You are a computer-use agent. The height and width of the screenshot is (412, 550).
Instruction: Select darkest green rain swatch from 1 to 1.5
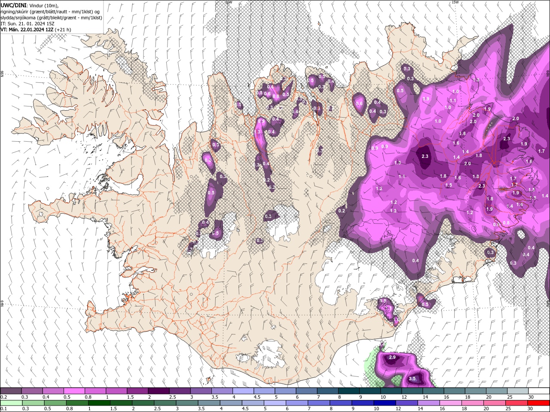pyautogui.click(x=99, y=403)
